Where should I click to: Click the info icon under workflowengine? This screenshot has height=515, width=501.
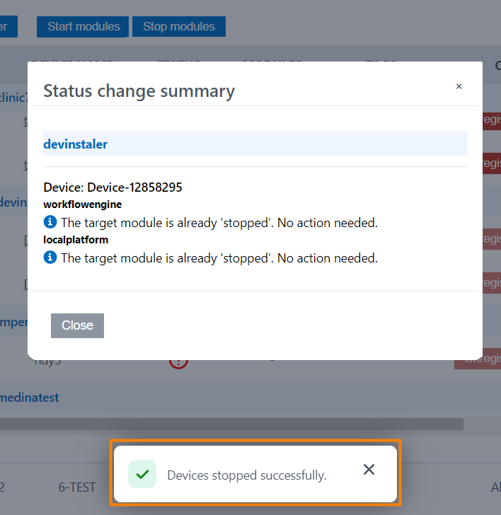[x=50, y=222]
